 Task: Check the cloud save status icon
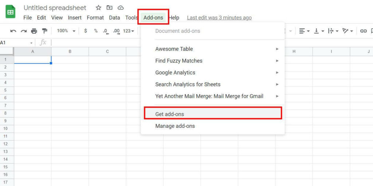(121, 8)
